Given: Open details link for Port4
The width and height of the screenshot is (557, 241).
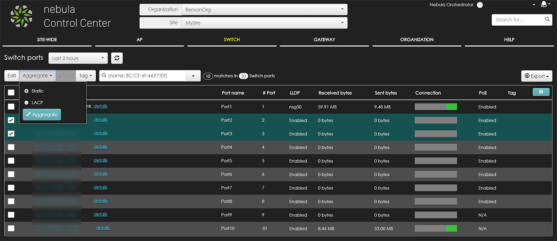Looking at the screenshot, I should (101, 146).
